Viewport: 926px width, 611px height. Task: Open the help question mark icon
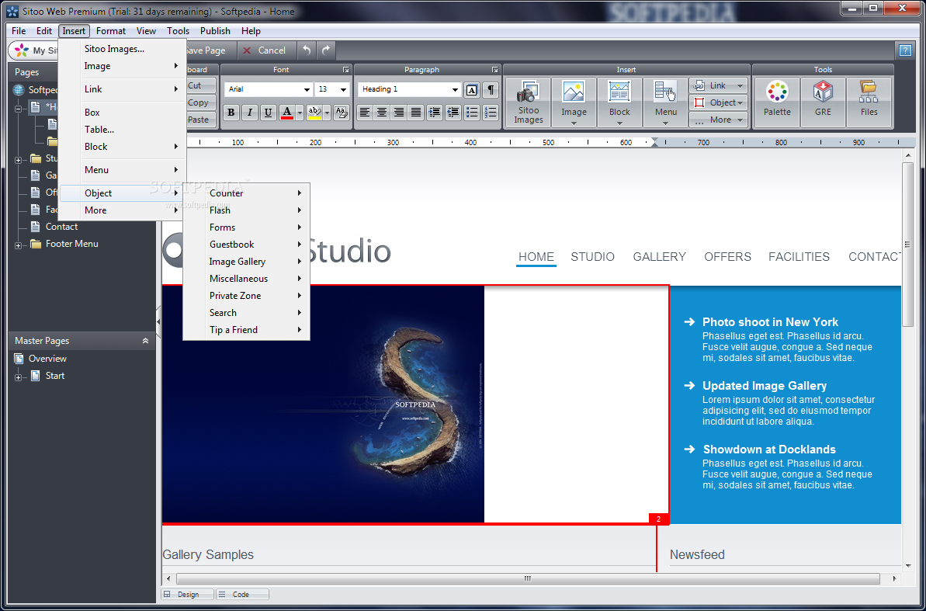(x=905, y=50)
